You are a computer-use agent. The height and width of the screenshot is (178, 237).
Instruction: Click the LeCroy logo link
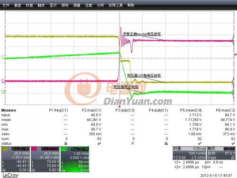coord(10,175)
